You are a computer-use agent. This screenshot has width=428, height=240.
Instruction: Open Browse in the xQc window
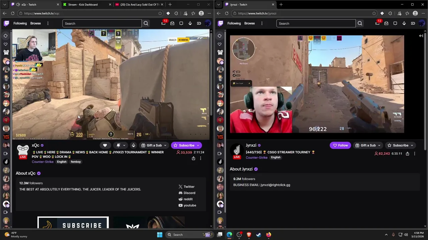[35, 23]
